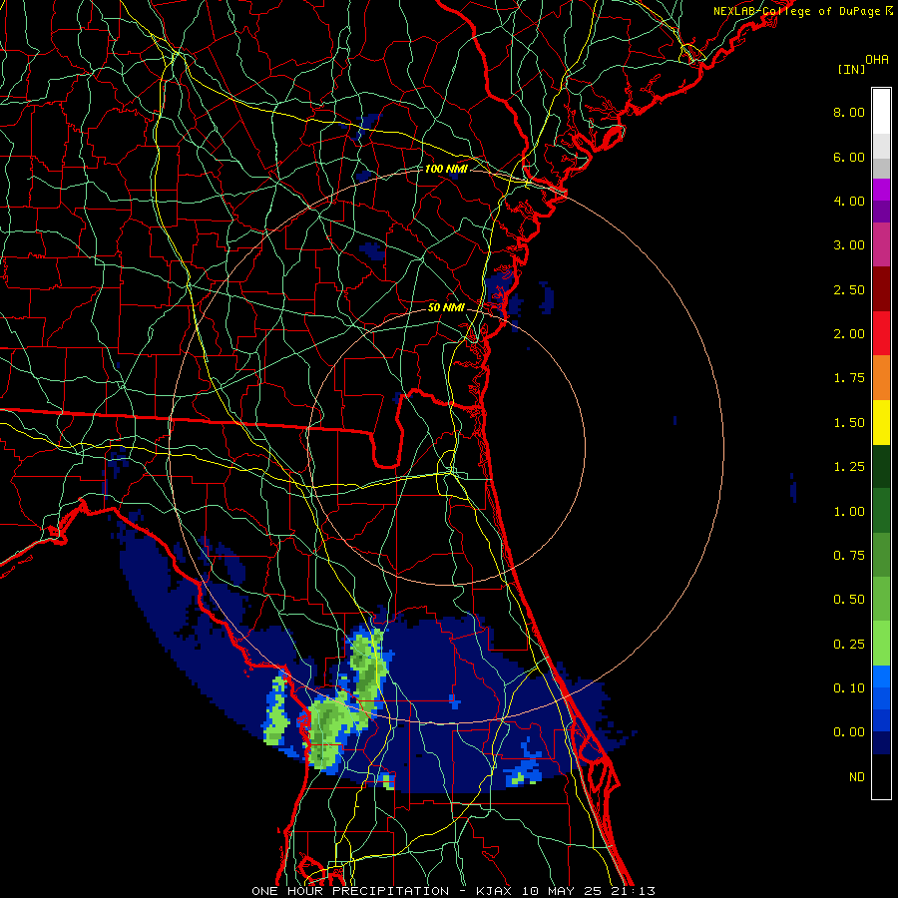Image resolution: width=898 pixels, height=898 pixels.
Task: Click the 50 NMI range ring label
Action: [x=446, y=307]
